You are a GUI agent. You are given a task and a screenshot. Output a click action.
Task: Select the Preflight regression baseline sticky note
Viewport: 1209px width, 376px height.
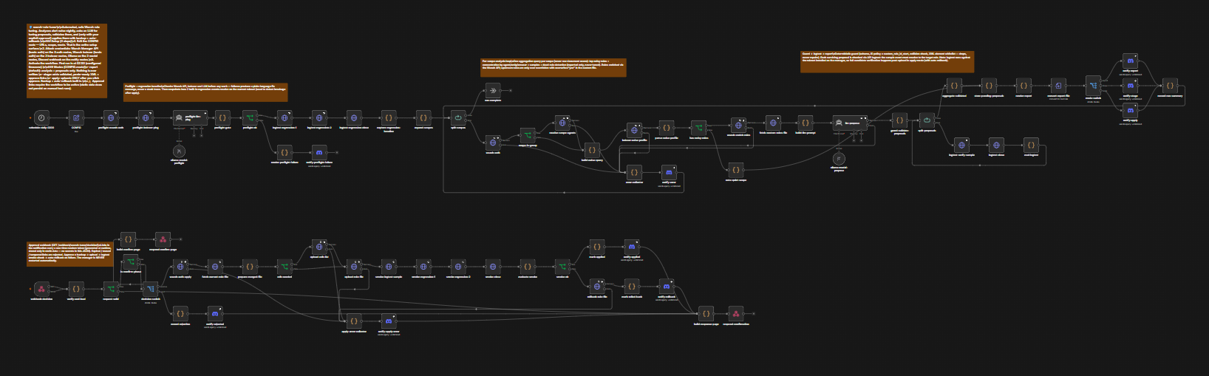[x=205, y=92]
